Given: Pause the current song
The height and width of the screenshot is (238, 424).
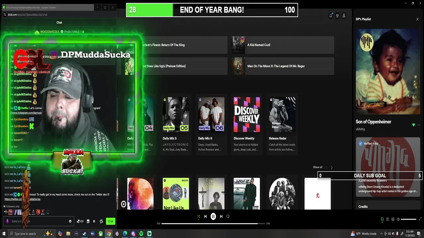Looking at the screenshot, I should click(x=213, y=217).
